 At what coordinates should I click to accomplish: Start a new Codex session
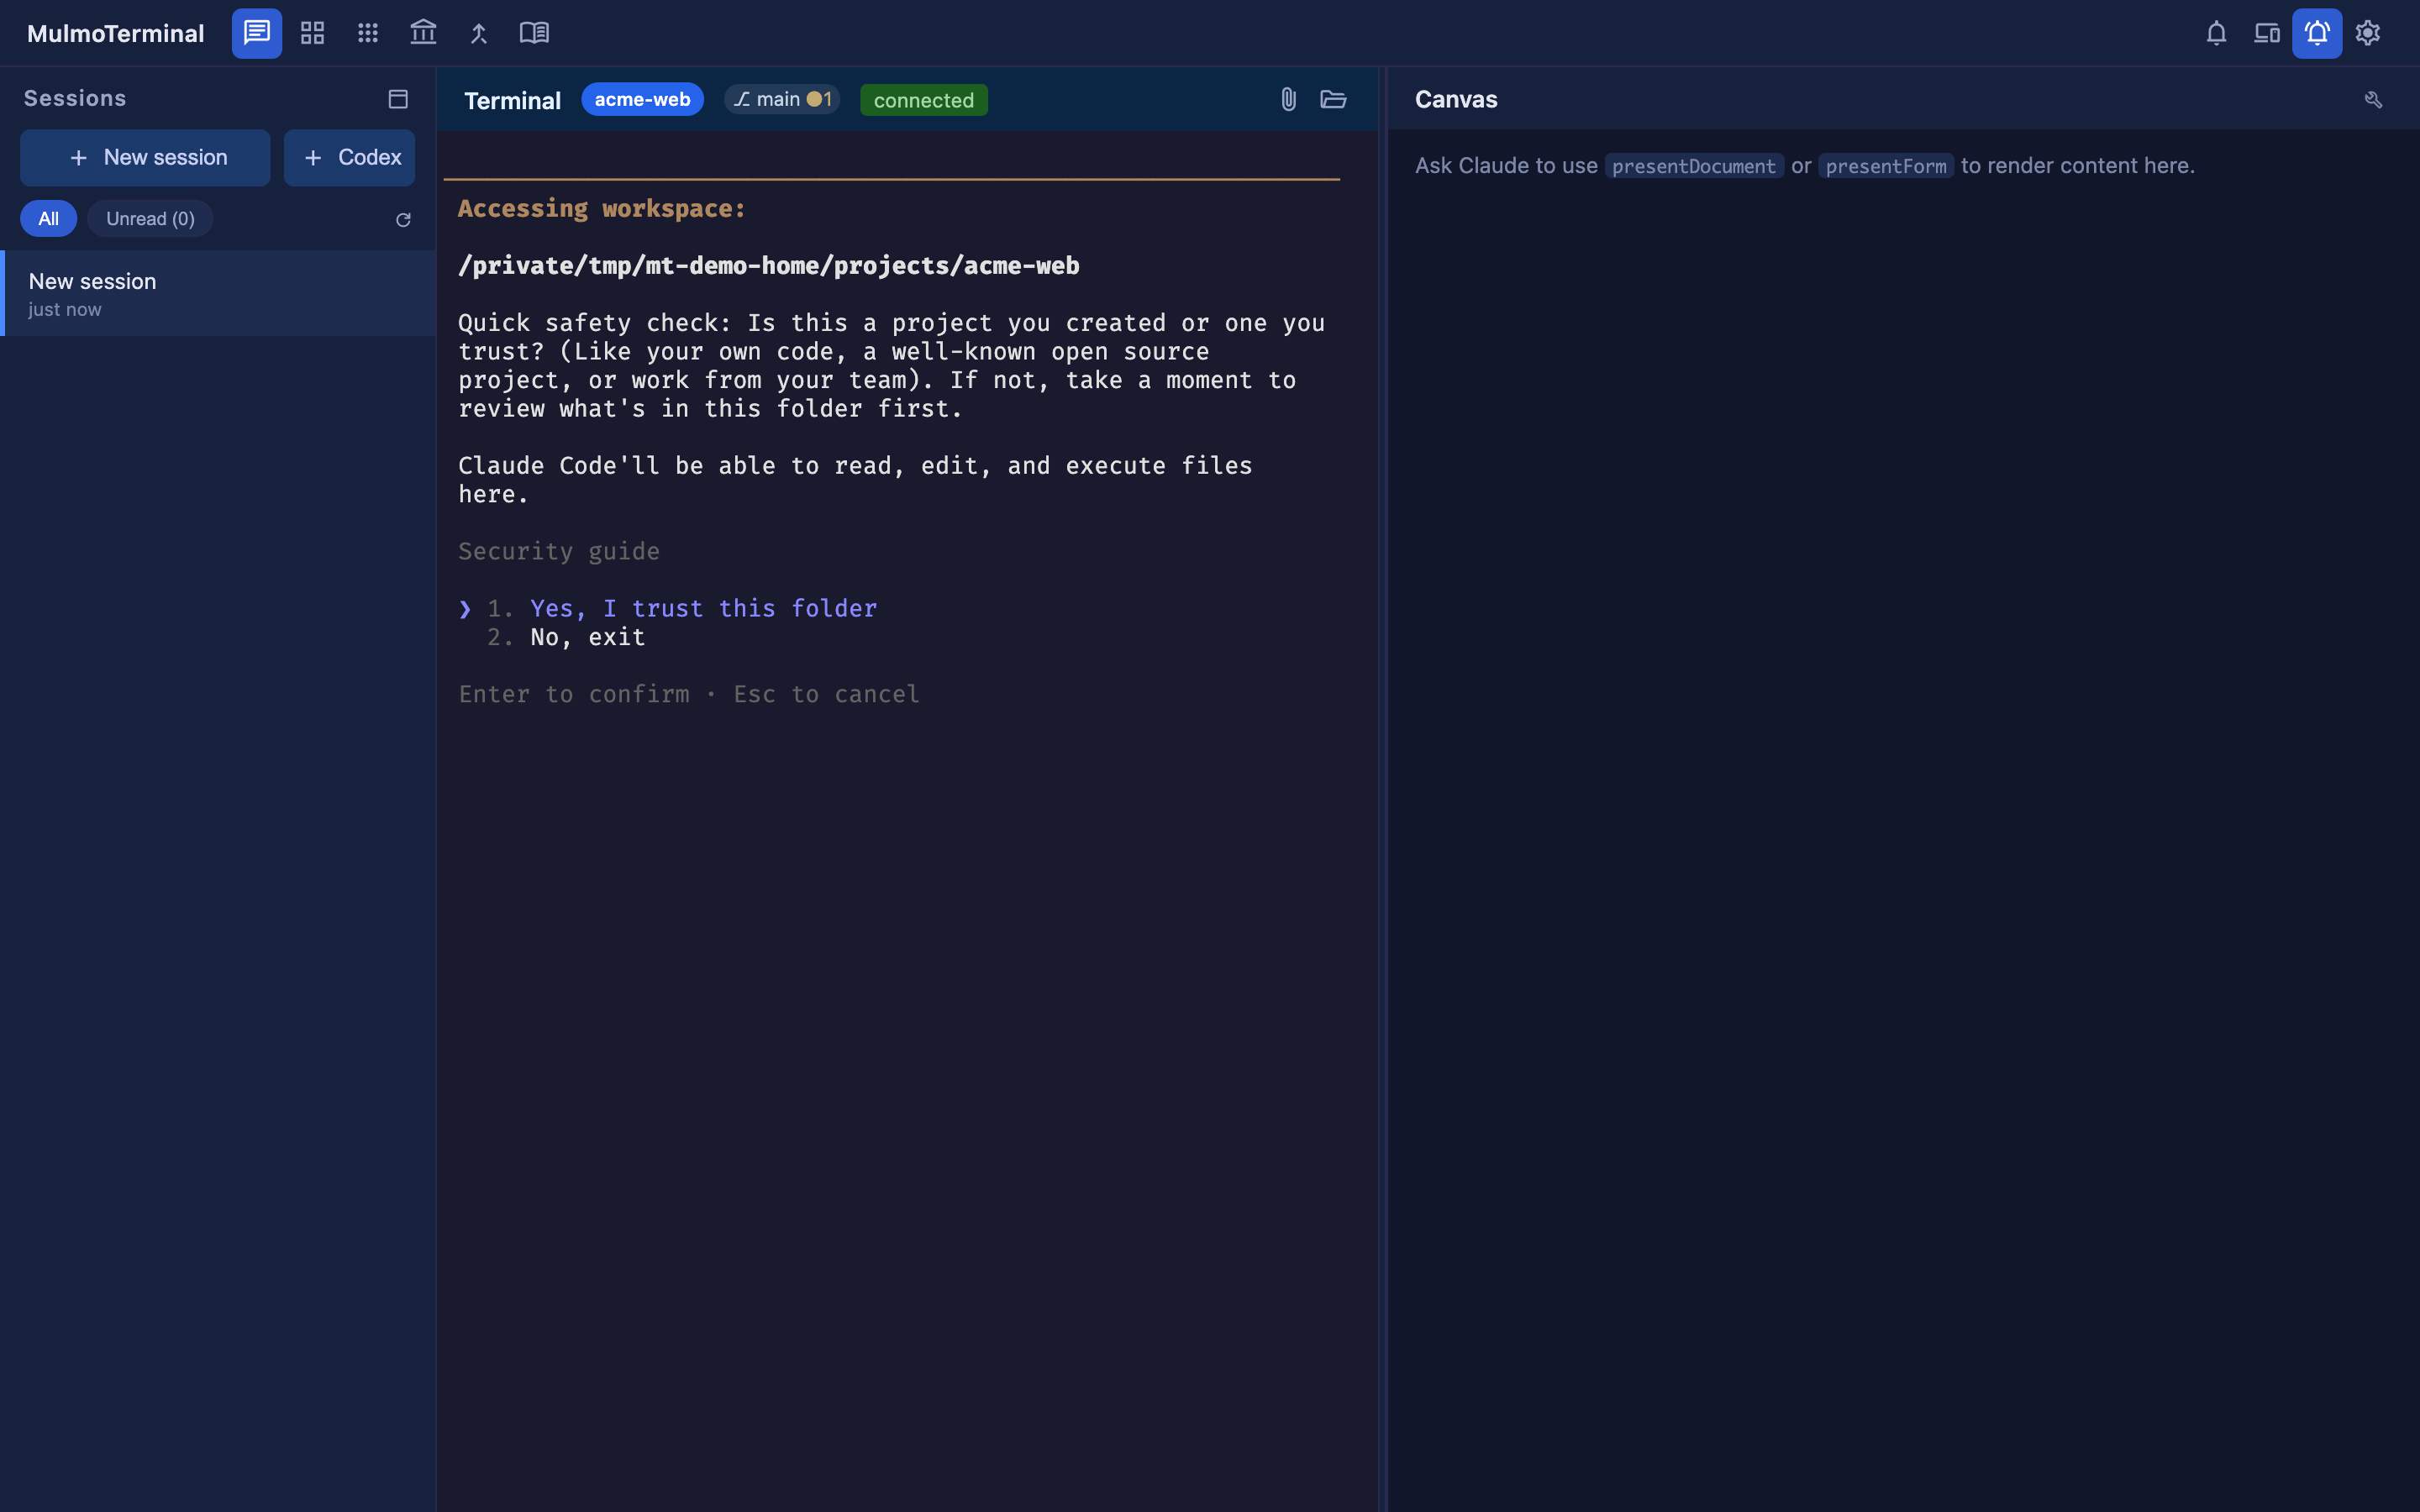click(349, 157)
